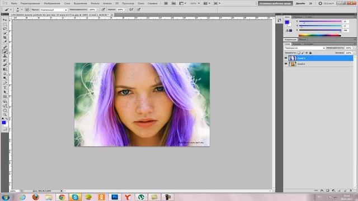Select the Hand tool
Screen dimensions: 358x201
5,111
